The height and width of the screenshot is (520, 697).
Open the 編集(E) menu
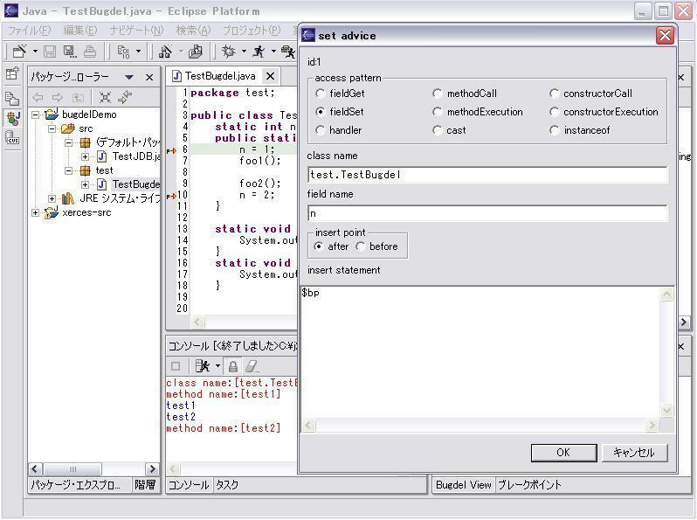click(80, 31)
